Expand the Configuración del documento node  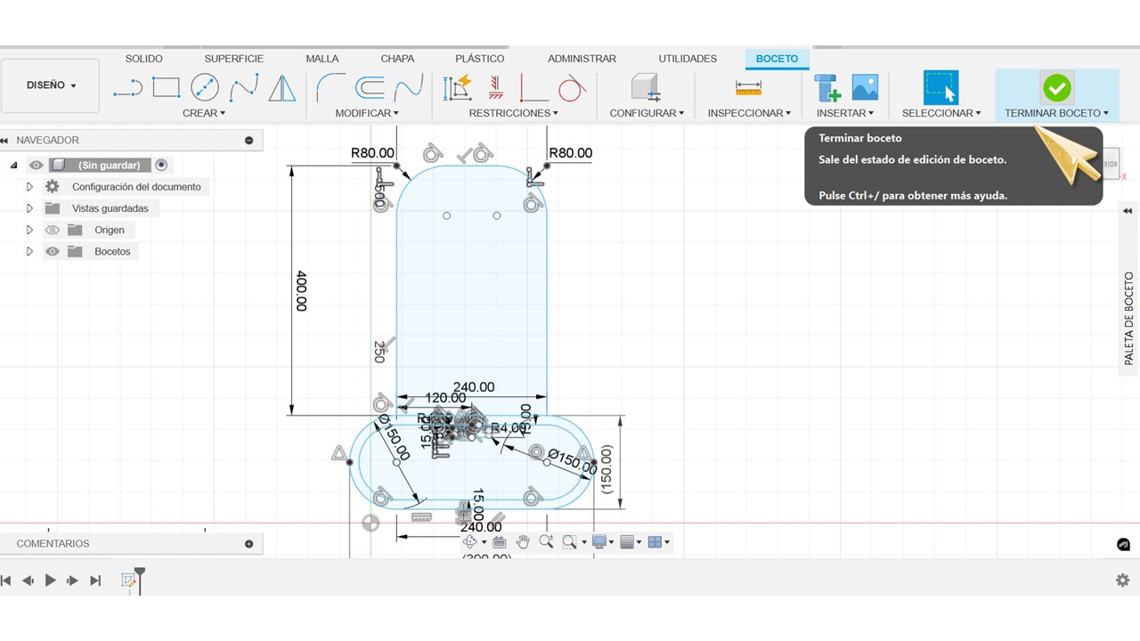29,187
